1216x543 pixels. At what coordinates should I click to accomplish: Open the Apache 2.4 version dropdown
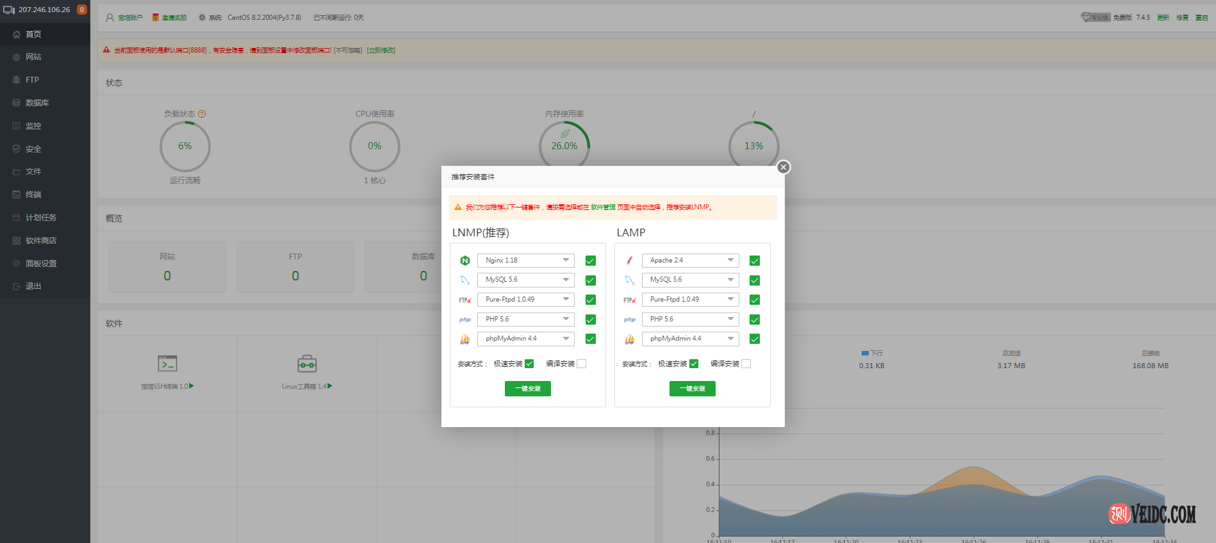point(690,261)
